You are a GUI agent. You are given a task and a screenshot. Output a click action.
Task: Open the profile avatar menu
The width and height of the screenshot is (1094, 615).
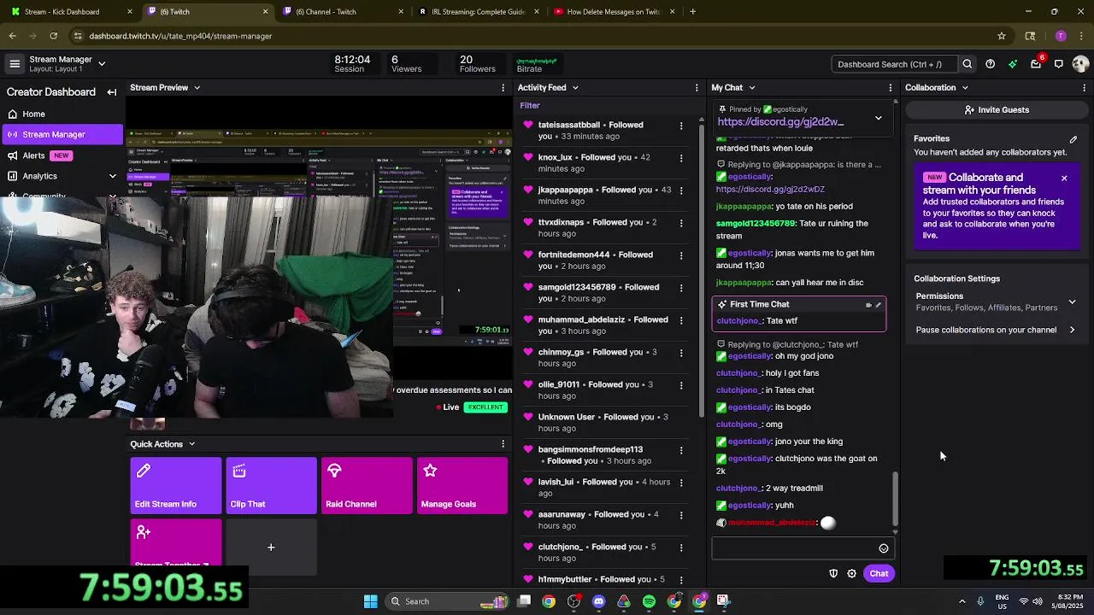pyautogui.click(x=1079, y=64)
